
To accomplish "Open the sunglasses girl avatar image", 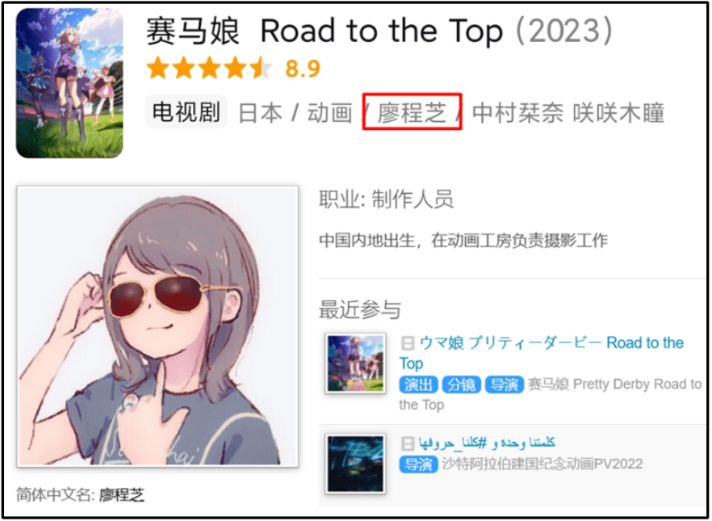I will 157,326.
